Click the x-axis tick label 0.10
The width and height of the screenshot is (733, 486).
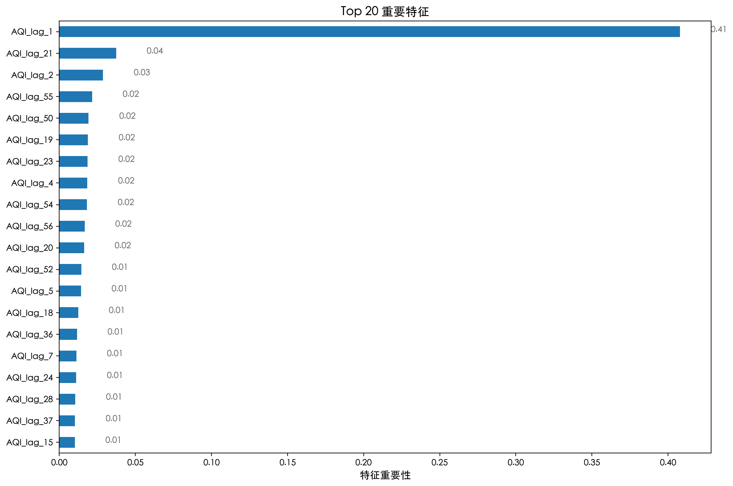click(x=211, y=463)
